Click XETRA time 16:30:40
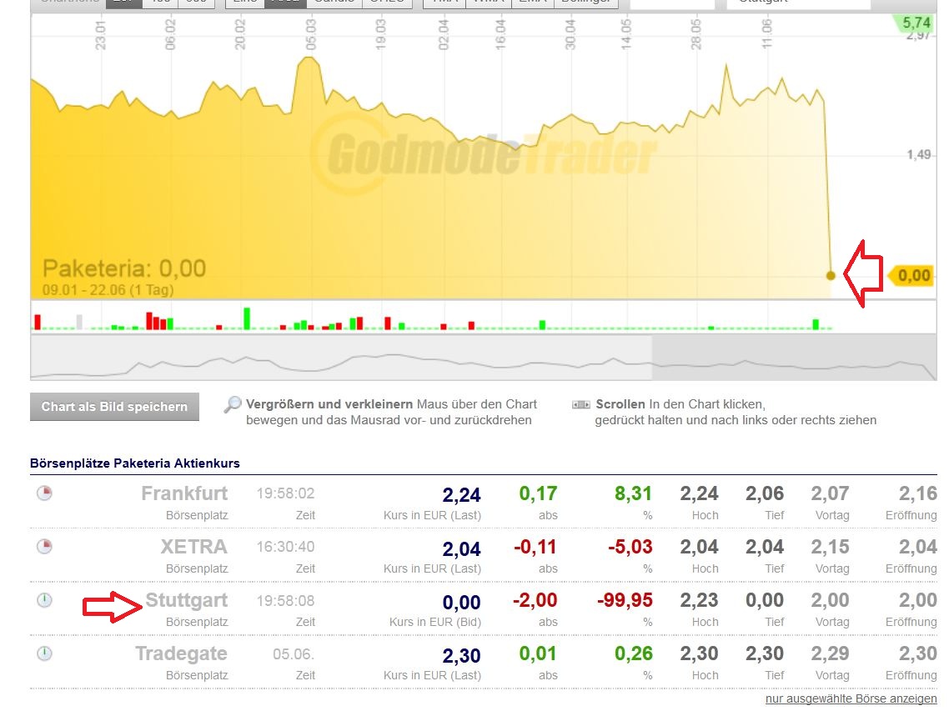Screen dimensions: 949x716 coord(285,547)
